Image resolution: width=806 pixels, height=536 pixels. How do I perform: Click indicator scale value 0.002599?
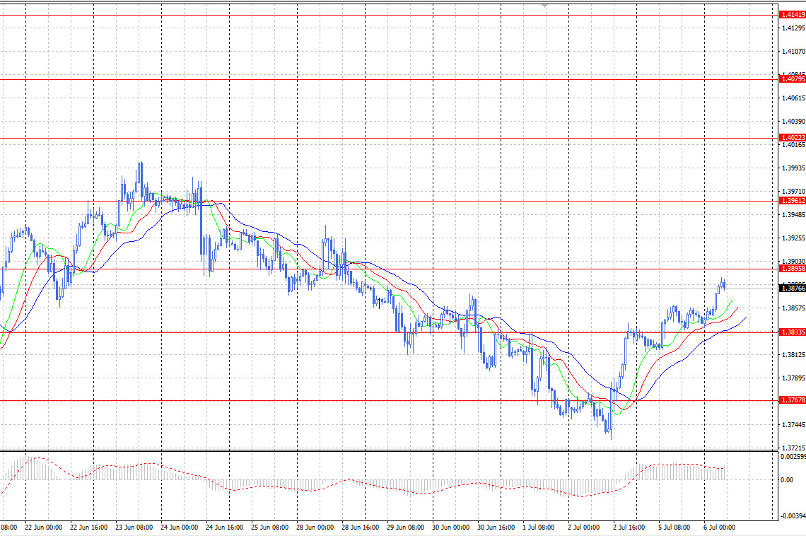[x=793, y=456]
